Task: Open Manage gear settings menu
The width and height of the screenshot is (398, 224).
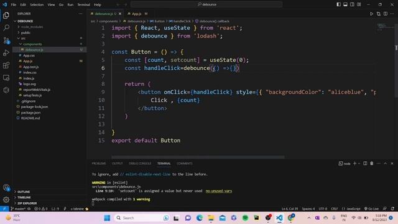Action: [6, 200]
